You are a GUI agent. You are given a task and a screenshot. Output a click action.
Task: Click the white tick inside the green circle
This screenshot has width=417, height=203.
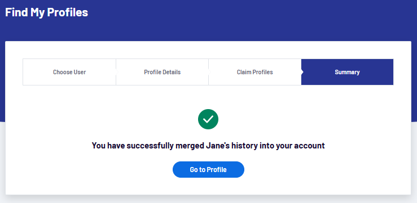pyautogui.click(x=208, y=119)
